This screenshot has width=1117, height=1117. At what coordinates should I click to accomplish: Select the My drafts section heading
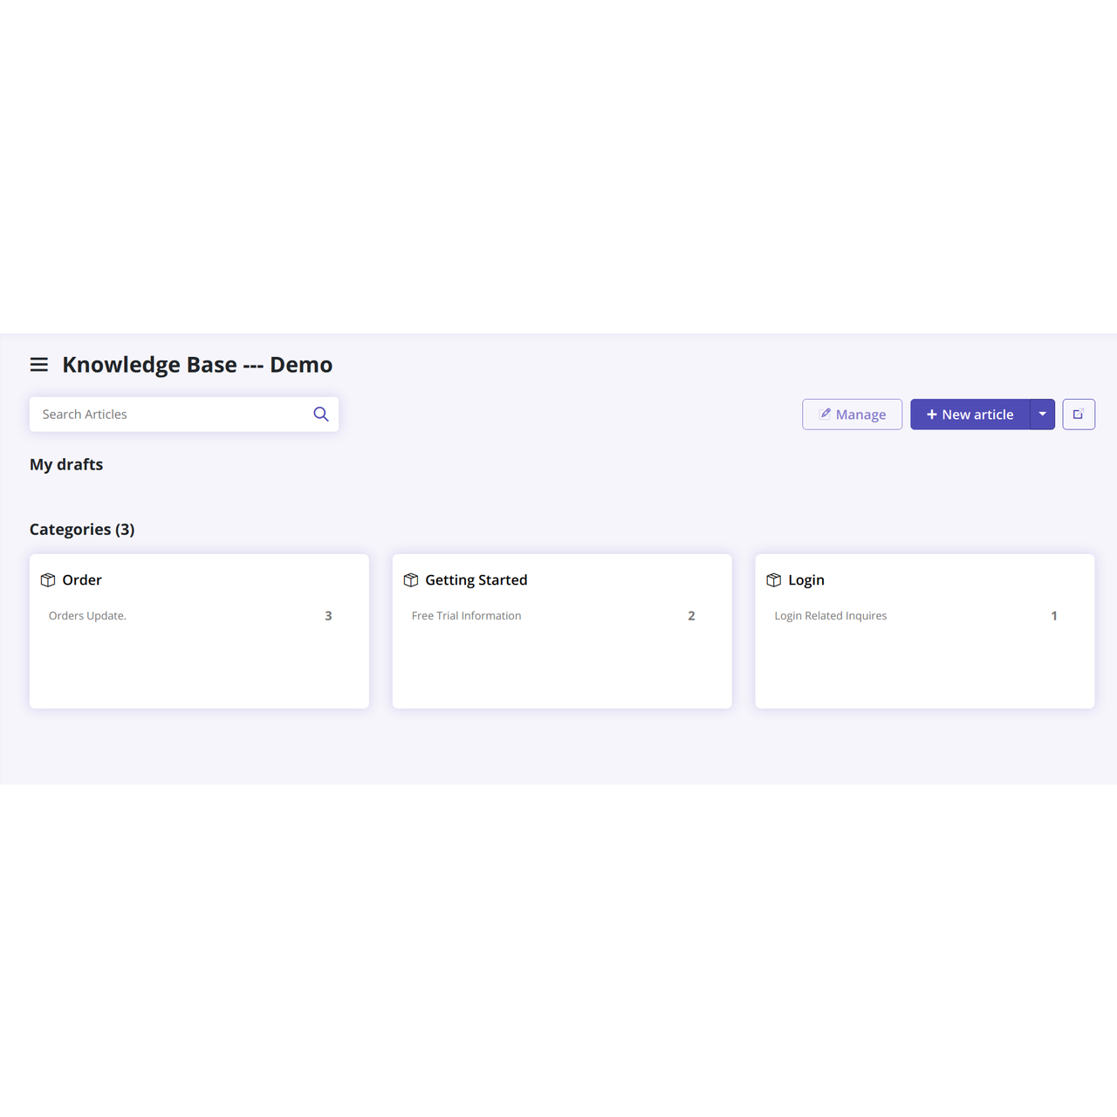click(66, 465)
